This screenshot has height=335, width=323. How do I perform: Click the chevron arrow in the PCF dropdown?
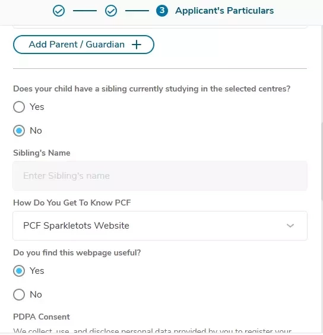pyautogui.click(x=290, y=226)
